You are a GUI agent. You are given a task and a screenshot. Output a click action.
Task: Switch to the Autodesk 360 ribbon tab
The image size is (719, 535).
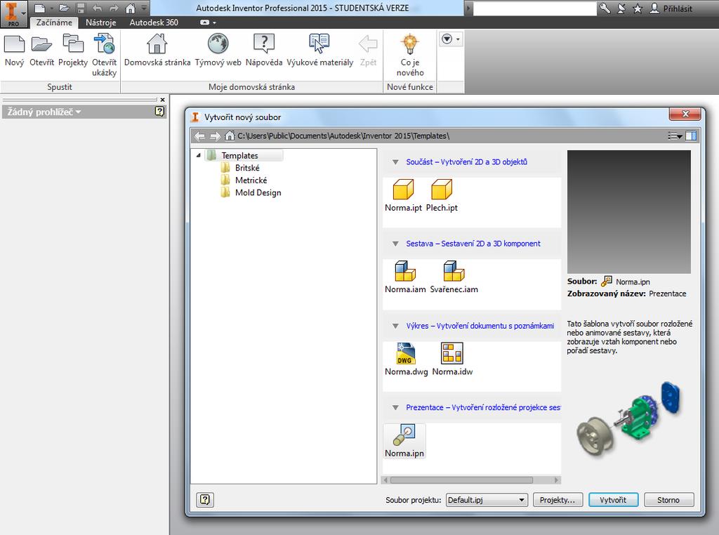point(154,22)
